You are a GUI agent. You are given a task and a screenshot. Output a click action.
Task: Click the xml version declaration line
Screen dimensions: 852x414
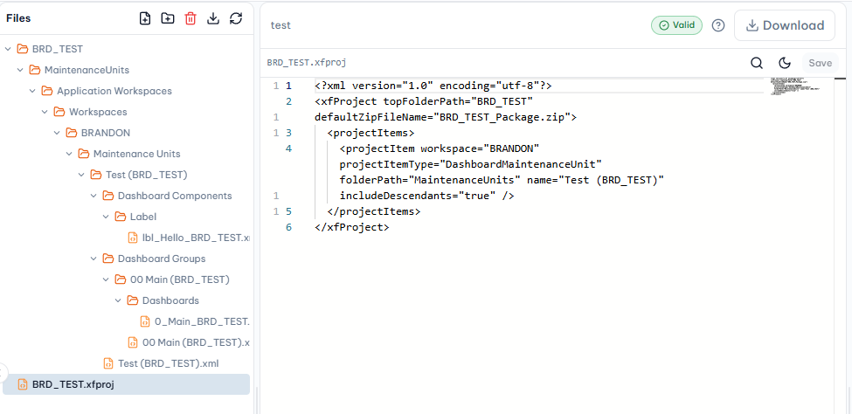coord(433,86)
